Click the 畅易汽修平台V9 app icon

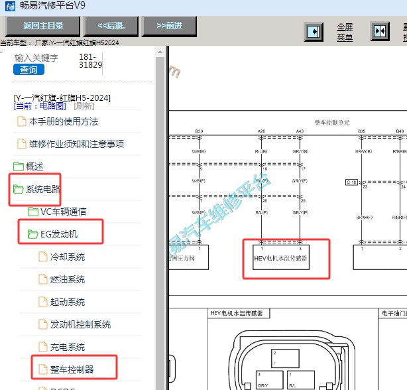click(x=10, y=6)
